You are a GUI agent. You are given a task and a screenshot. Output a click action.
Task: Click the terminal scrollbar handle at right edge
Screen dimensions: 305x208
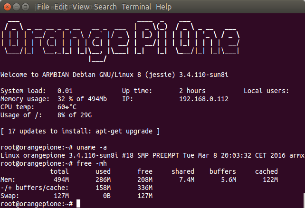[x=304, y=200]
